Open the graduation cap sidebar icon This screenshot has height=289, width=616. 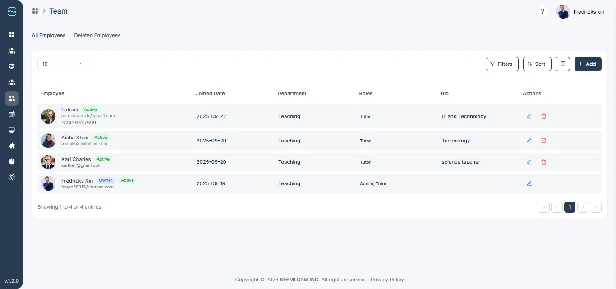(x=12, y=66)
